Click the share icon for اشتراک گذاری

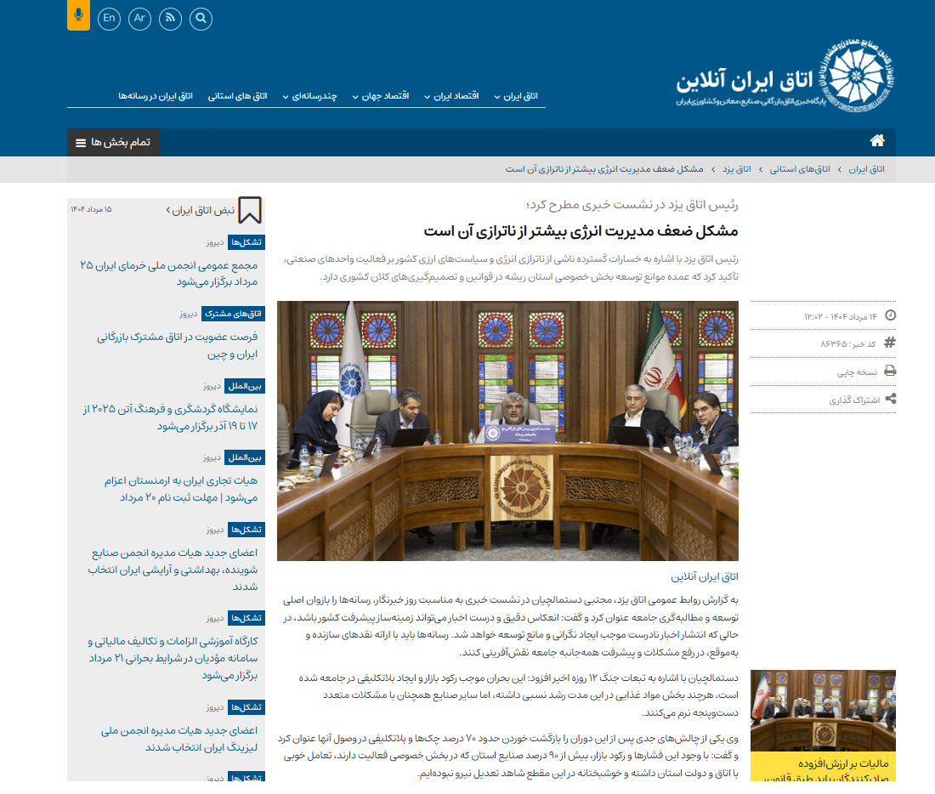[890, 399]
